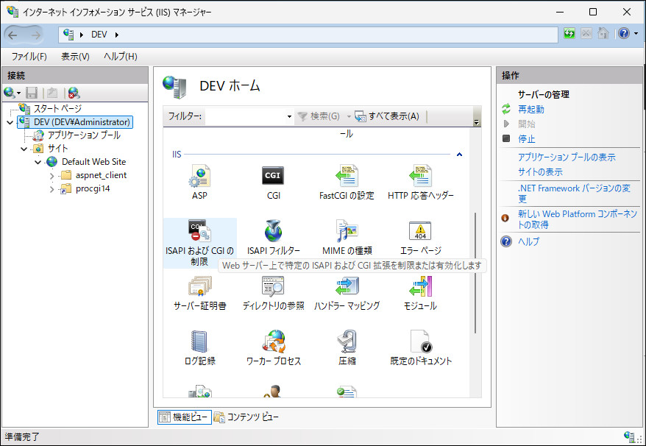This screenshot has width=646, height=446.
Task: Select aspnet_client folder in the tree
Action: [x=101, y=176]
